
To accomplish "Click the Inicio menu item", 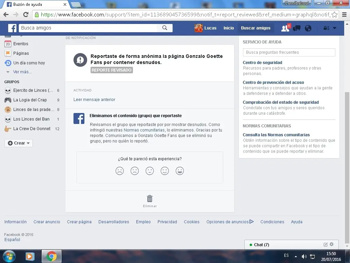I will [x=229, y=28].
